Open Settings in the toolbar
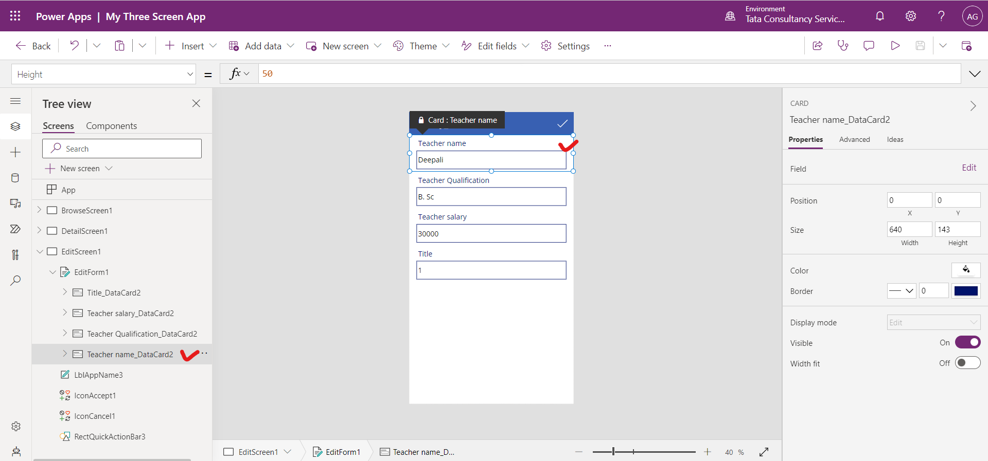This screenshot has height=461, width=988. (565, 46)
